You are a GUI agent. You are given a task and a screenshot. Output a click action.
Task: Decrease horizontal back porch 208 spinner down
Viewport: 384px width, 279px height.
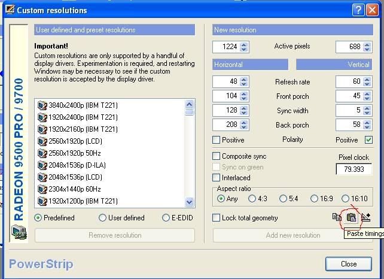tap(243, 128)
